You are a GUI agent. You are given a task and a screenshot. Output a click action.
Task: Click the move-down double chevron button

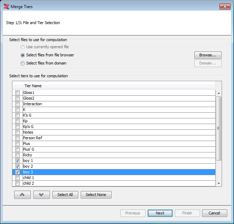[x=41, y=195]
